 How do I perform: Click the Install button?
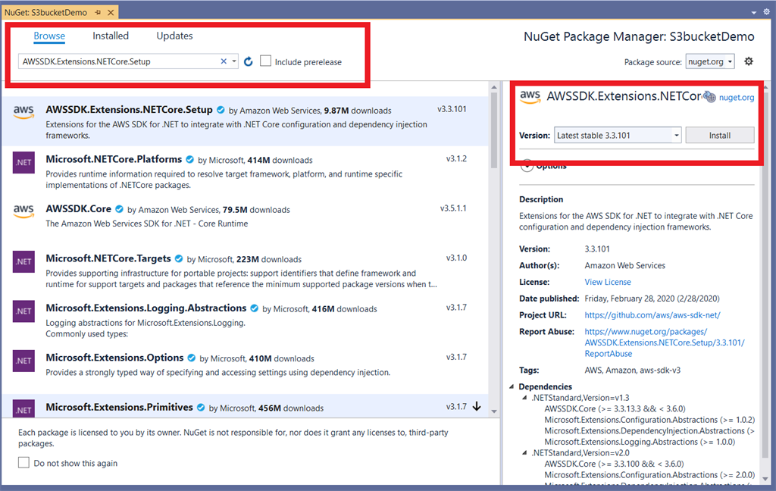719,135
